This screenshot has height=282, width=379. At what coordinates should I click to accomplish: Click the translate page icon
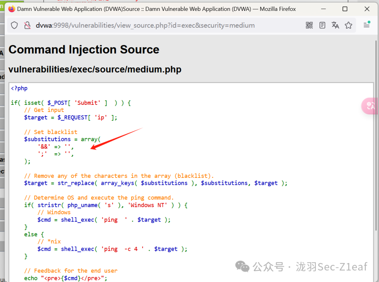[x=335, y=25]
